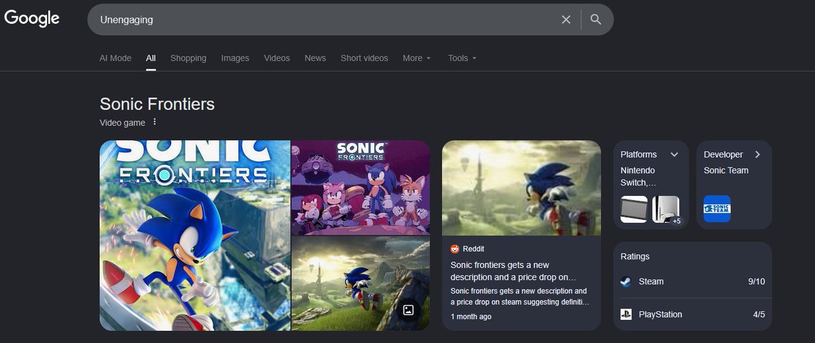Open the Reddit card's Sonic landscape image
The height and width of the screenshot is (343, 815).
point(522,188)
